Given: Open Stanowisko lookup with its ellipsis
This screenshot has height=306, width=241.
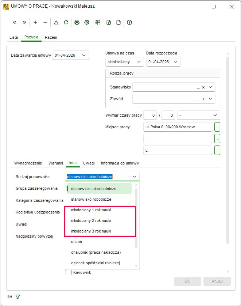Looking at the screenshot, I should tap(198, 88).
